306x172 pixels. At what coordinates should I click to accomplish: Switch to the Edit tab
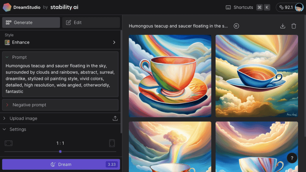tap(91, 23)
